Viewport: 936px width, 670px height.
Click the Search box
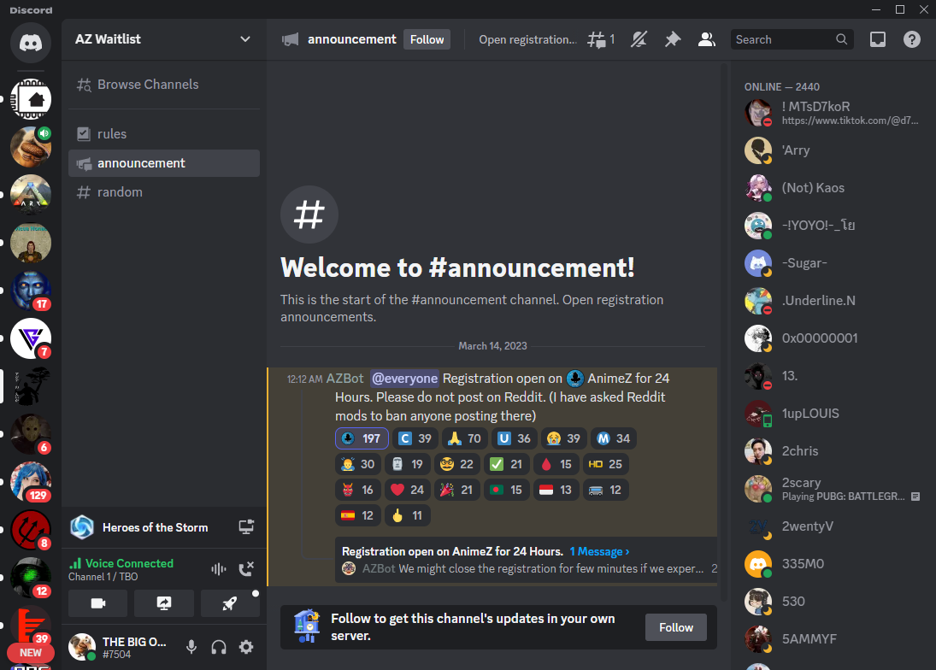792,39
